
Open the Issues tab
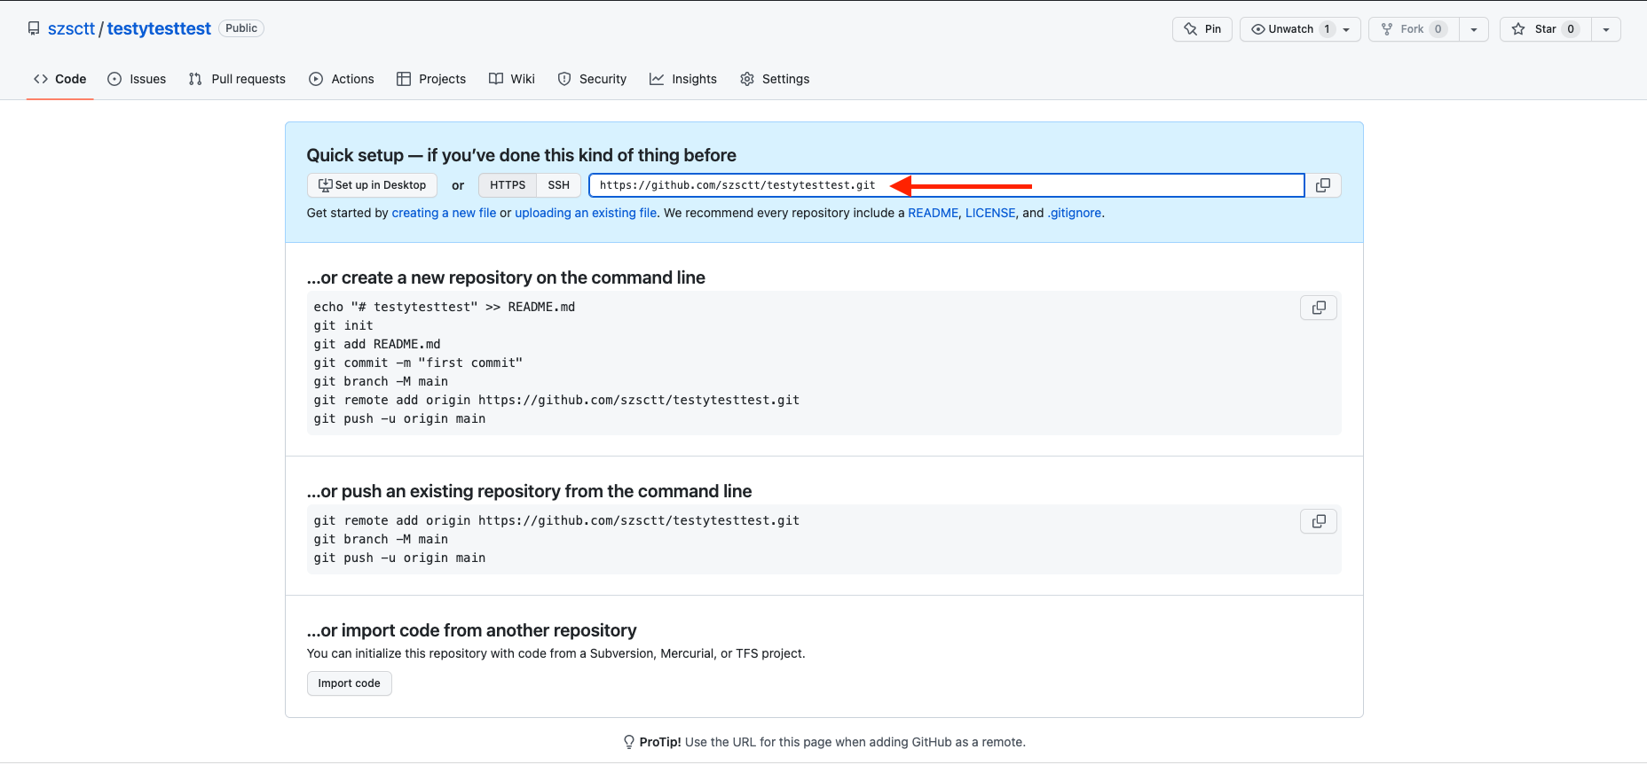click(x=137, y=79)
